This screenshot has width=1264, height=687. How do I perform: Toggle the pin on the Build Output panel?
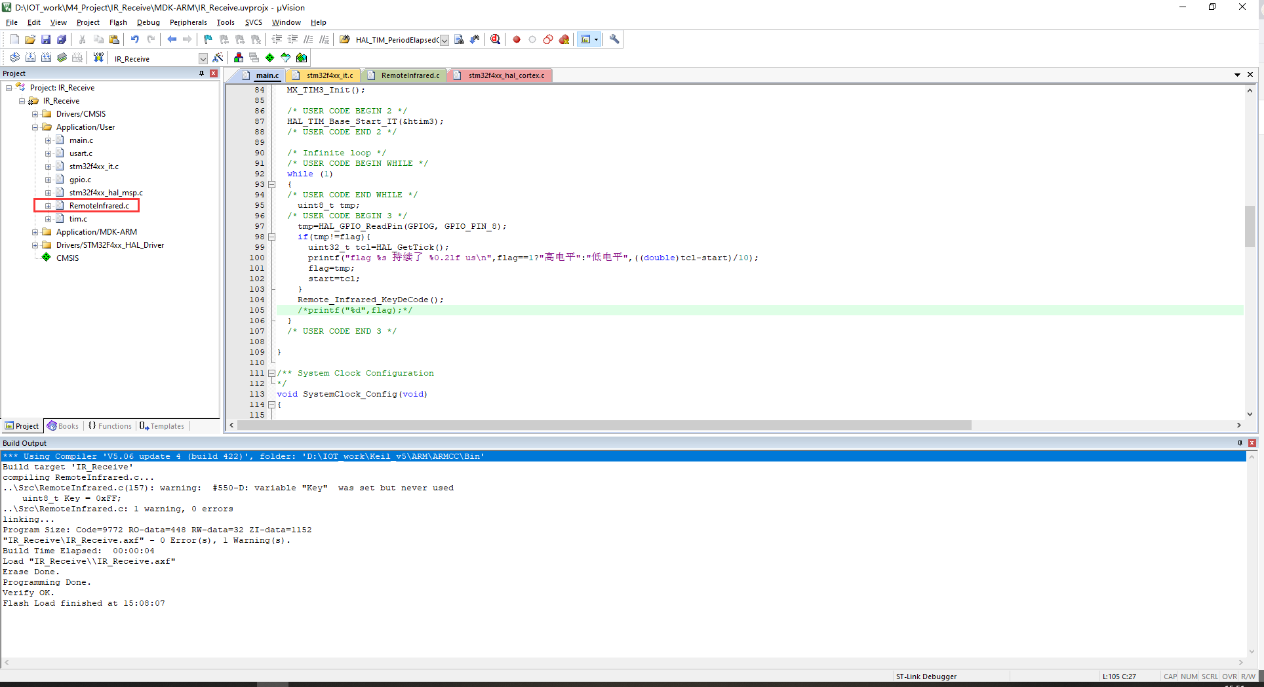1240,443
